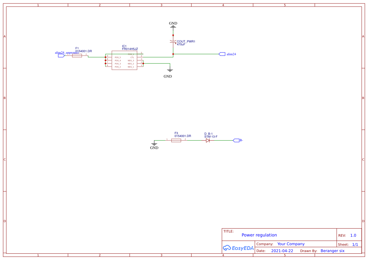Screen dimensions: 368x260
Task: Select the COUT_PWR1 470uF capacitor symbol
Action: [173, 41]
